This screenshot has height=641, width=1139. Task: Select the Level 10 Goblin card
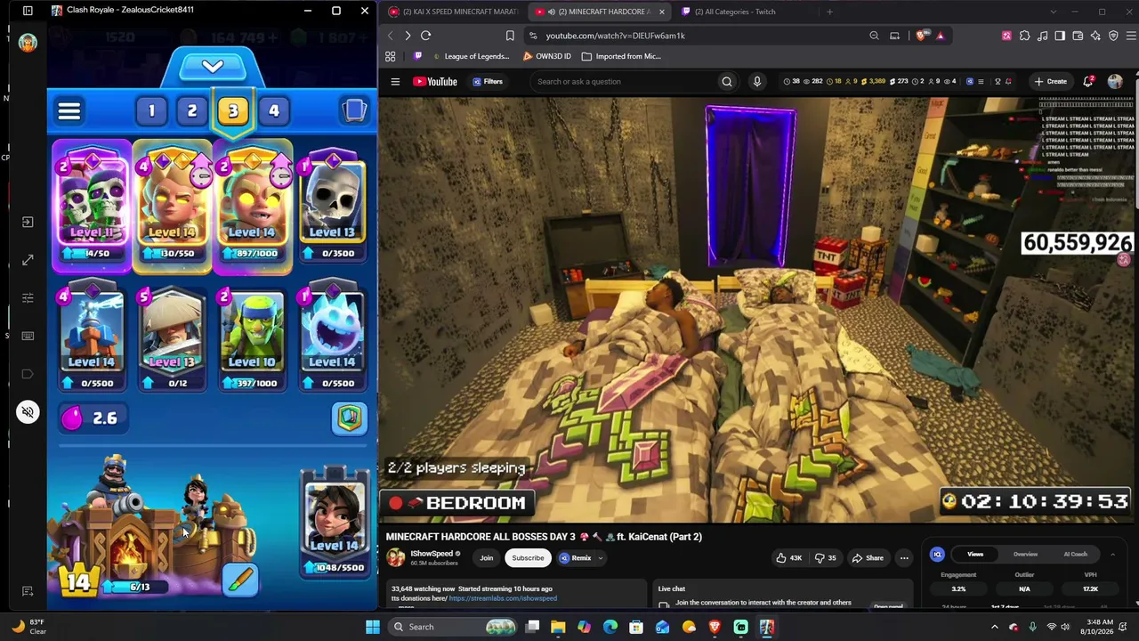tap(252, 338)
